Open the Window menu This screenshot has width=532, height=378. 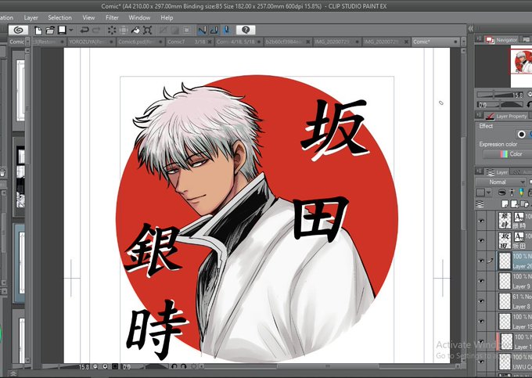click(139, 18)
